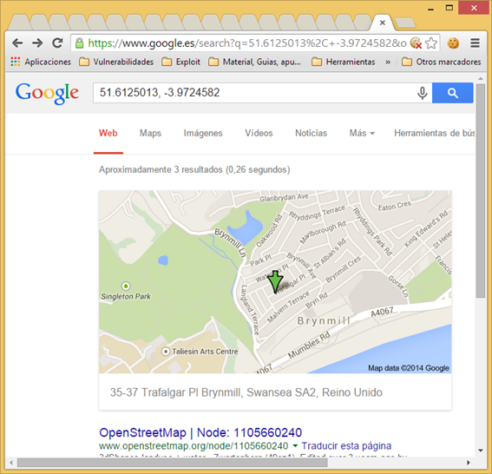Reload the page with the refresh icon
Viewport: 492px width, 474px height.
(x=57, y=43)
